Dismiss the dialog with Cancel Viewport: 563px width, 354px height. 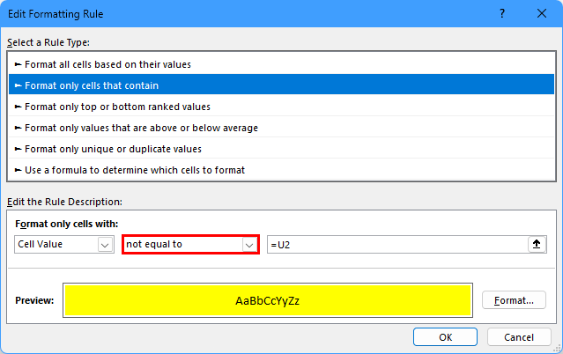[x=519, y=336]
